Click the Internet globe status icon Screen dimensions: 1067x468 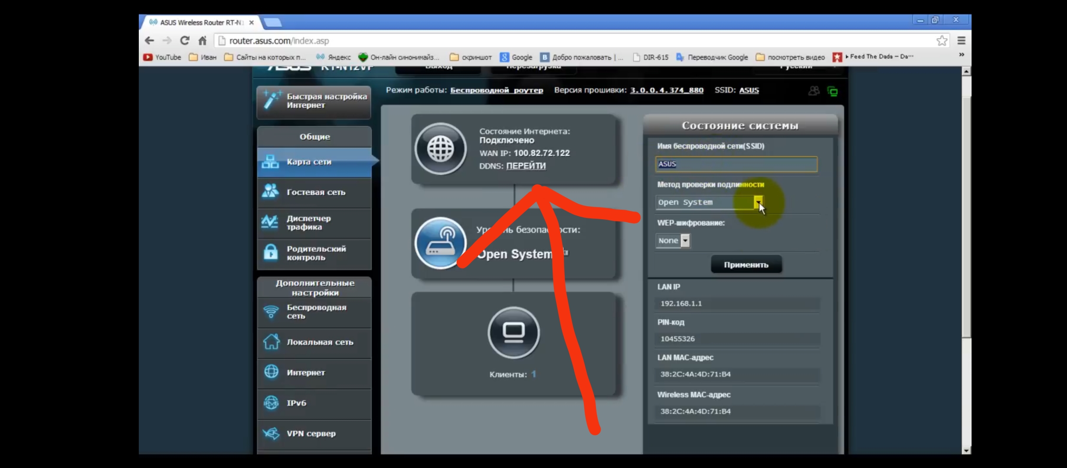(440, 149)
